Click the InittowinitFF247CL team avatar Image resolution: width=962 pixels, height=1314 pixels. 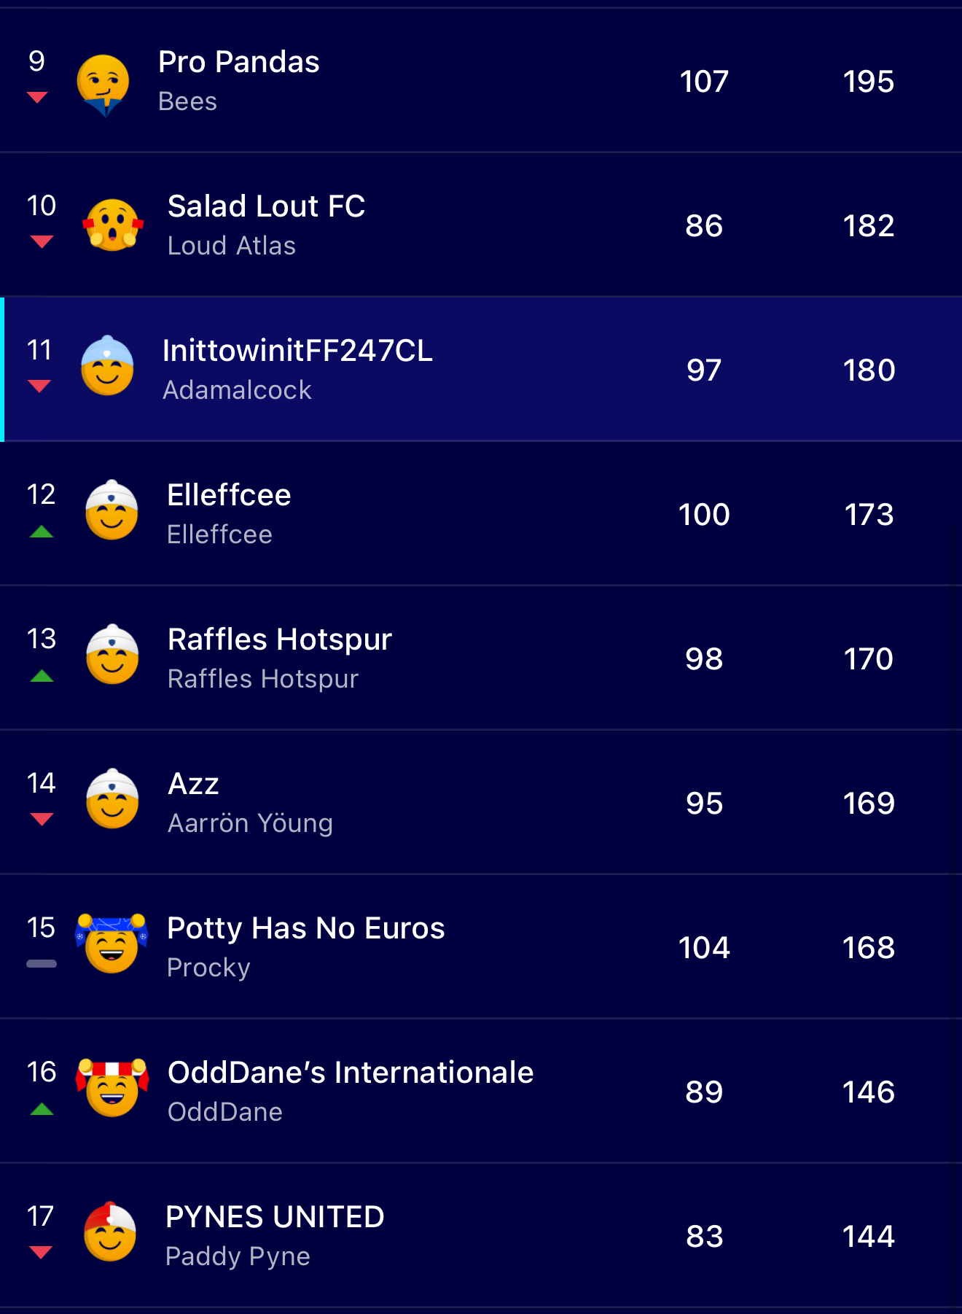click(107, 367)
